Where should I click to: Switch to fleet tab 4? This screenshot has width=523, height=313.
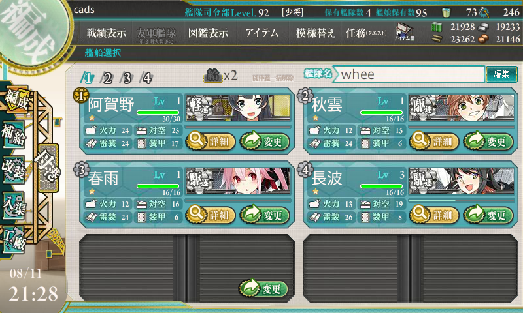[x=146, y=78]
